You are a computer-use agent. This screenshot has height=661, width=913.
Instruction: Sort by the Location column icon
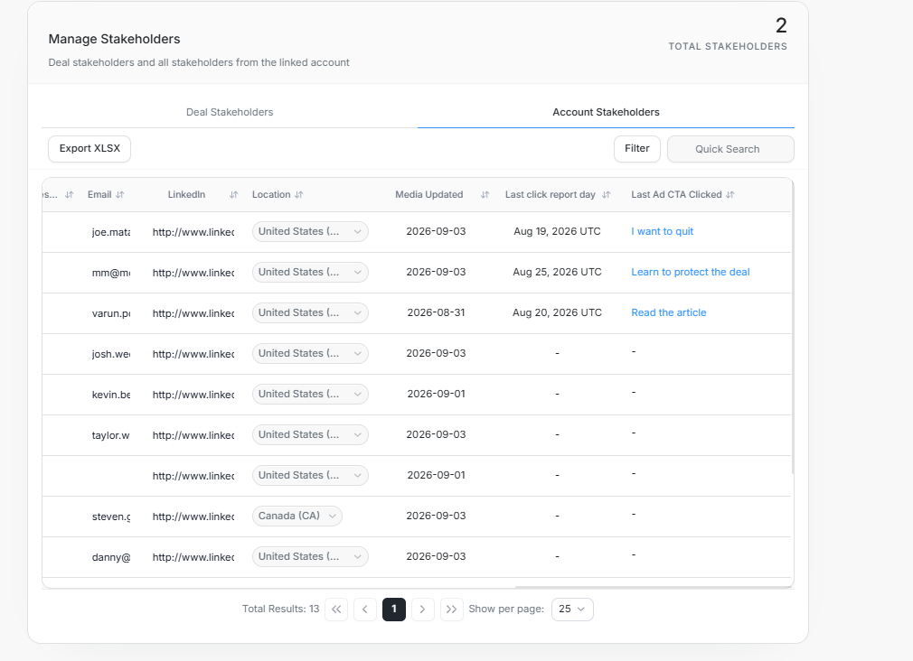298,195
